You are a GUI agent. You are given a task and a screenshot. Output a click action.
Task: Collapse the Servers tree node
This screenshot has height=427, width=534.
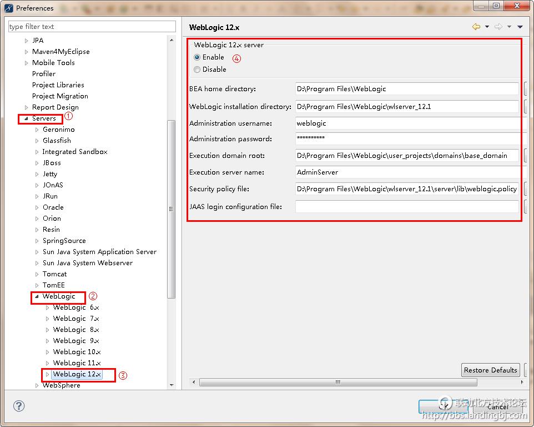tap(26, 118)
